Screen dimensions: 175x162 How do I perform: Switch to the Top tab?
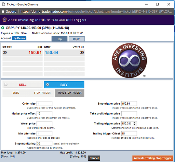[60, 39]
